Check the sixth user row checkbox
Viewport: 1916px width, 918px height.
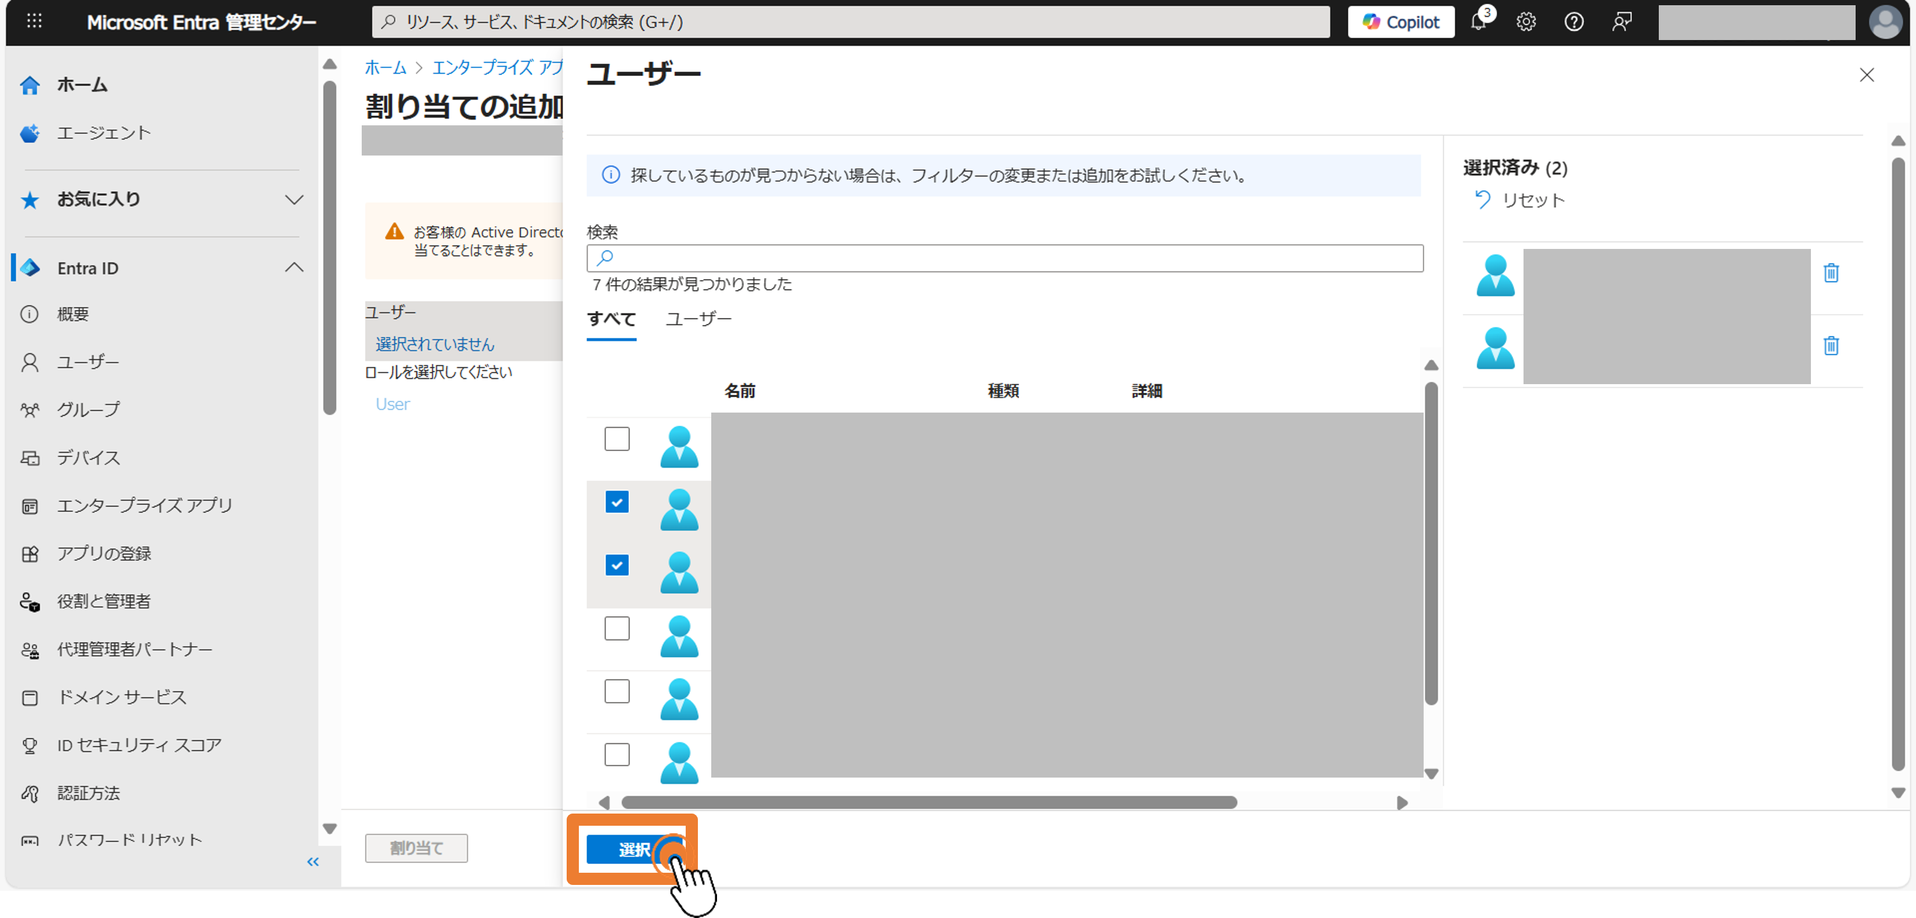click(617, 755)
